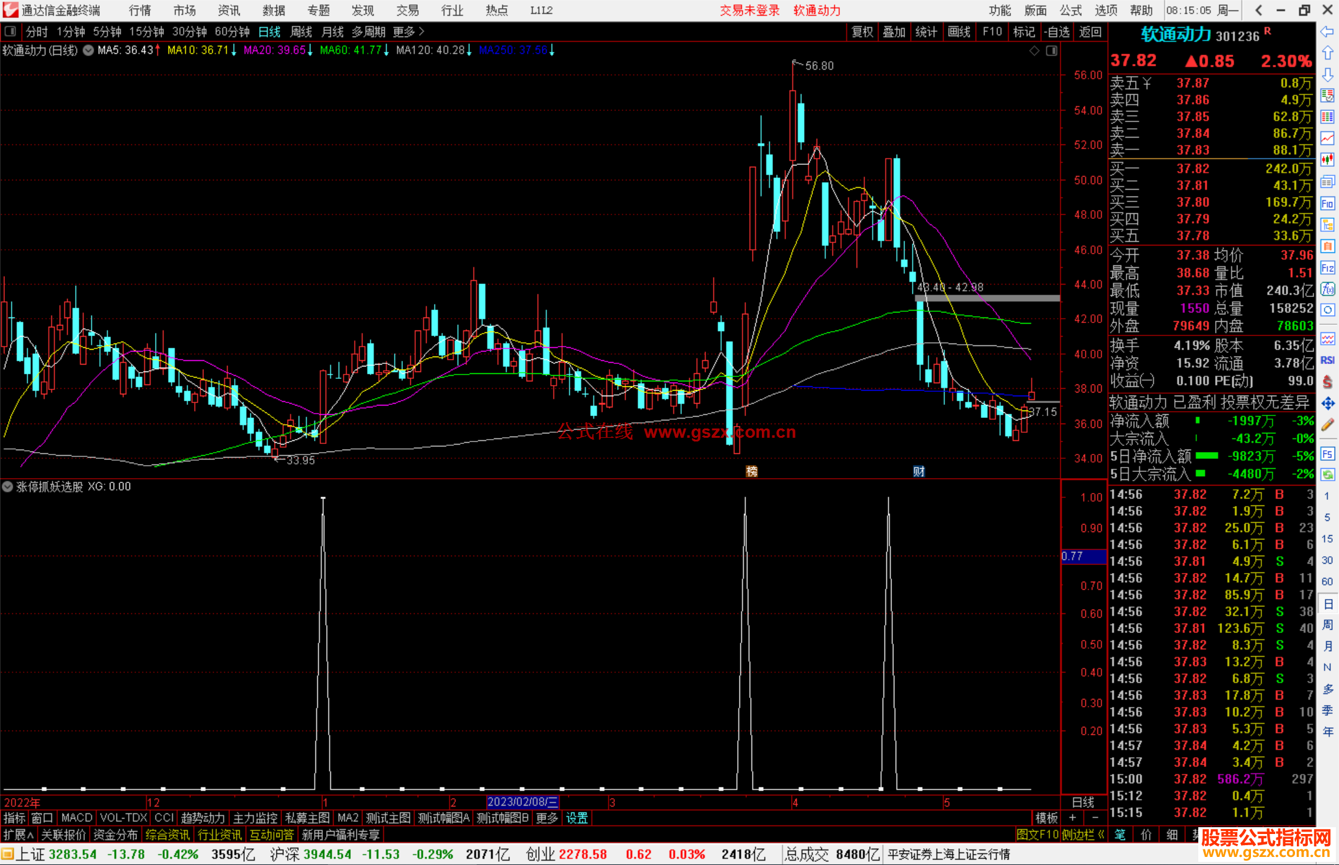This screenshot has height=865, width=1339.
Task: Click the MA250 blue legend label
Action: click(x=513, y=51)
